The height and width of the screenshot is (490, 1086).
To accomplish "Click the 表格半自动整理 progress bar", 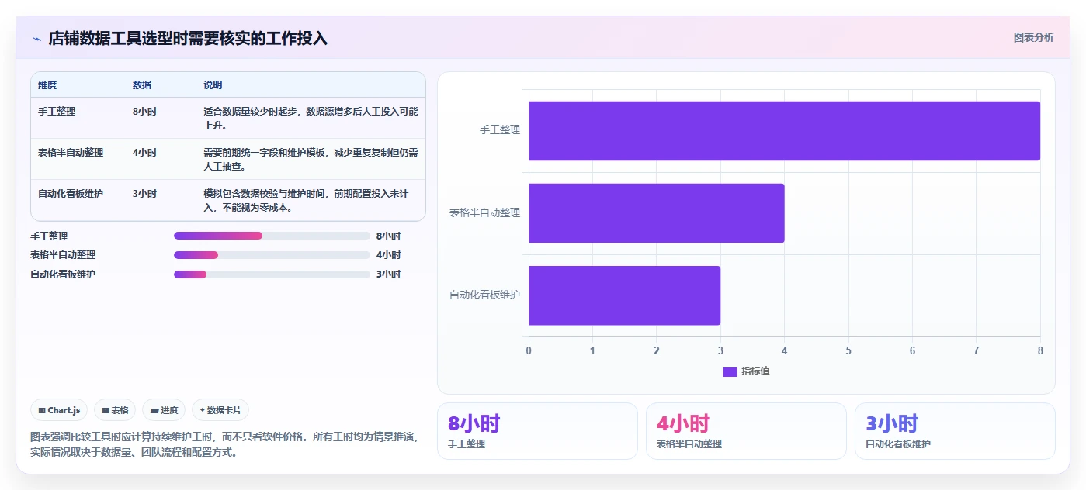I will [x=272, y=255].
